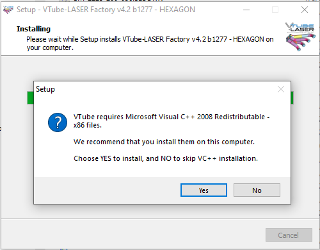Image resolution: width=320 pixels, height=250 pixels.
Task: Click the VTube-LASER logo text
Action: (x=300, y=28)
